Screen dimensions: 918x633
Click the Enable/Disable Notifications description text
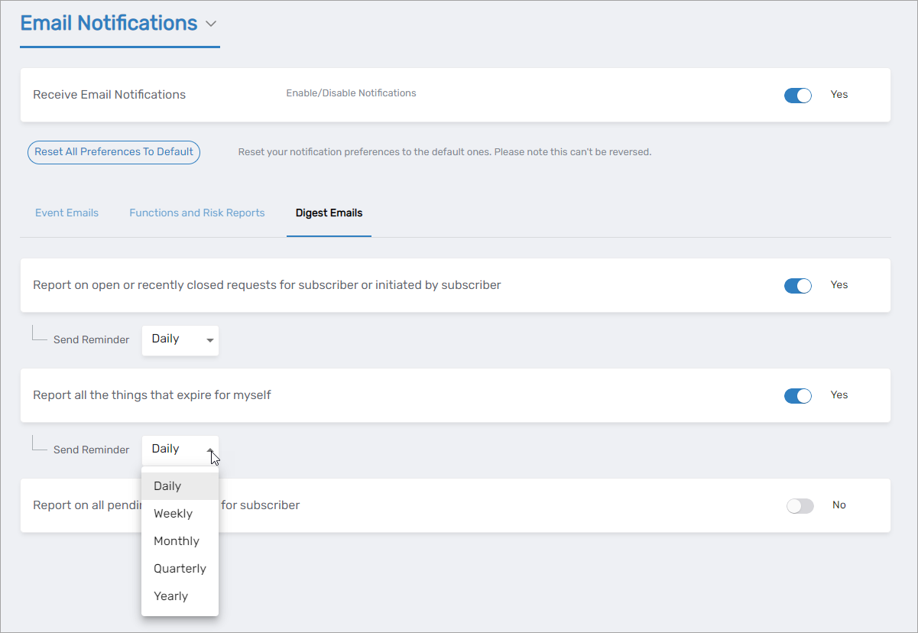tap(351, 93)
